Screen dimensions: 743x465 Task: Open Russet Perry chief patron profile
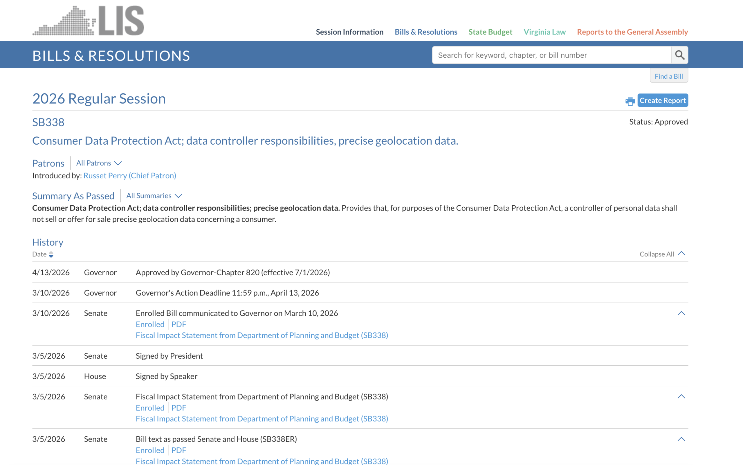(x=130, y=176)
